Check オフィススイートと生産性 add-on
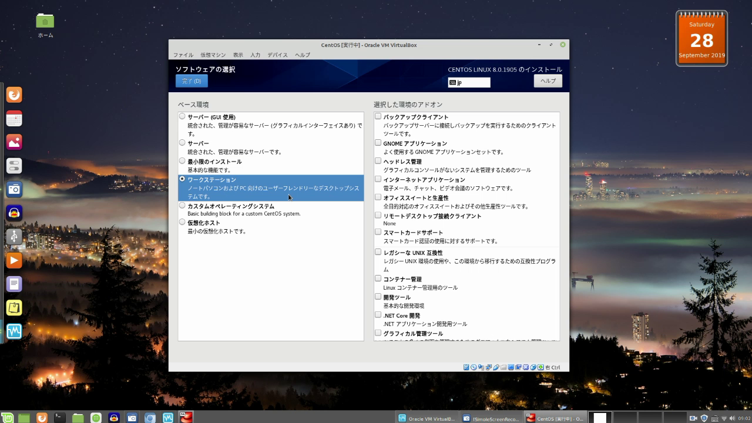 click(378, 197)
